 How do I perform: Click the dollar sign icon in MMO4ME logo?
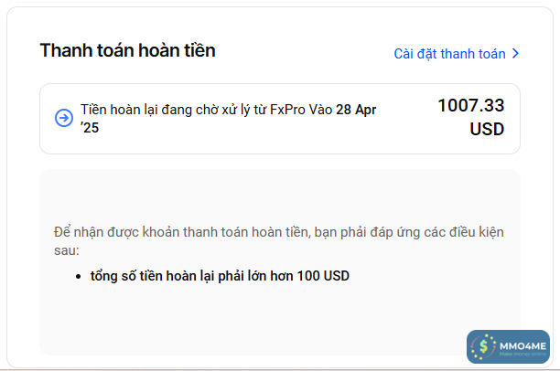(x=482, y=347)
